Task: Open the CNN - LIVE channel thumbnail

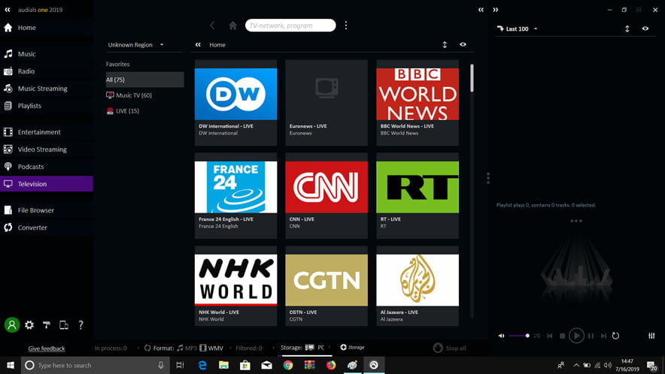Action: (x=326, y=188)
